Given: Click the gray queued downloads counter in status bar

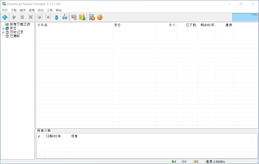Looking at the screenshot, I should pos(184,161).
